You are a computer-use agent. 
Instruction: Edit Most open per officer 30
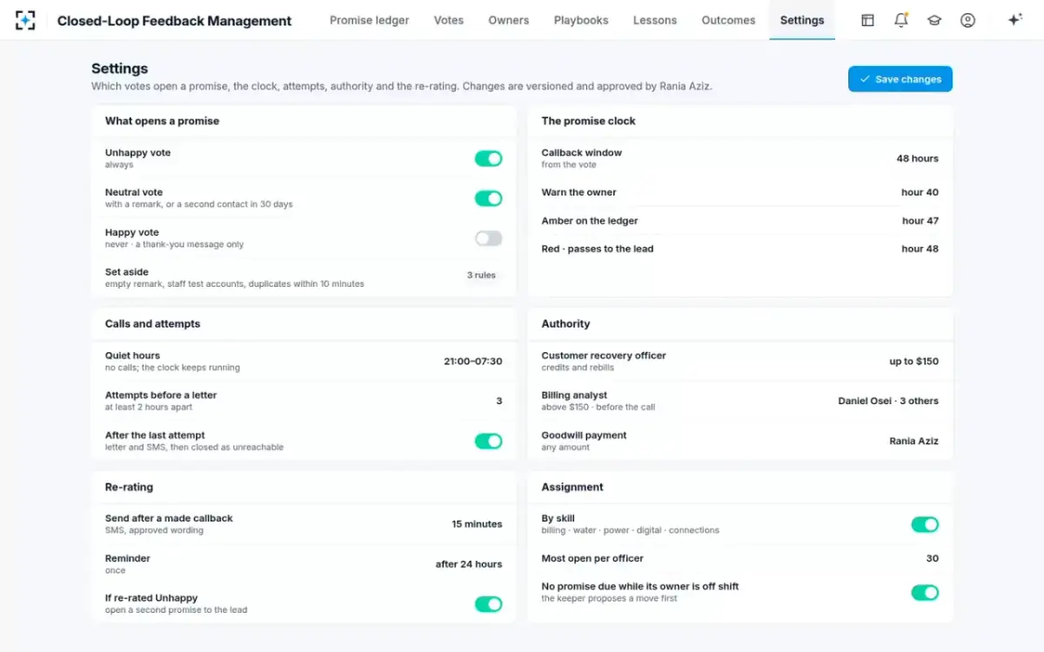[933, 558]
